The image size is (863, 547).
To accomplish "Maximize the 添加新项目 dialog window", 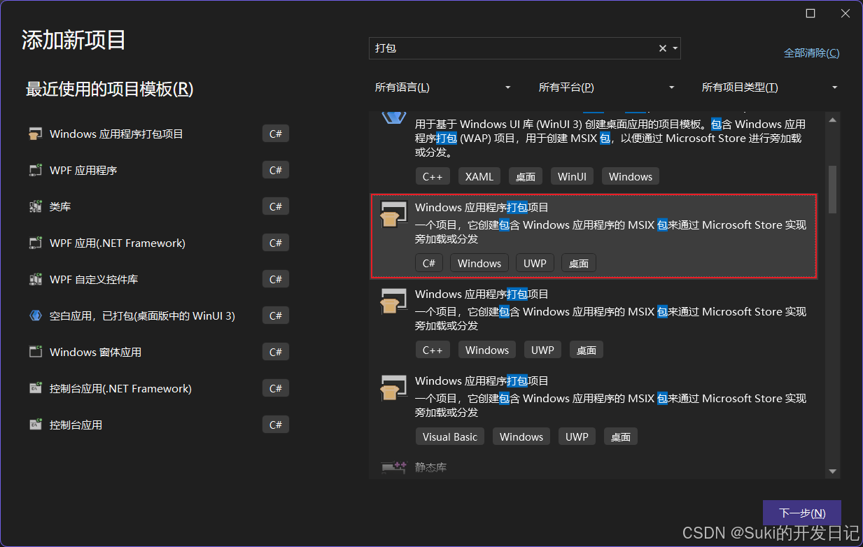I will [811, 13].
